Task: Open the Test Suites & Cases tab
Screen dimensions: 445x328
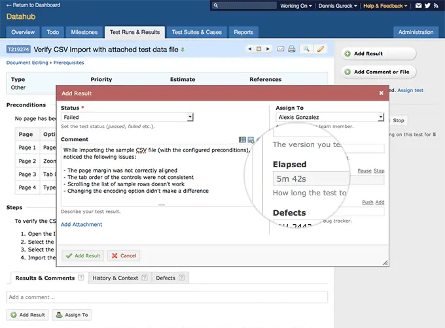Action: (197, 32)
